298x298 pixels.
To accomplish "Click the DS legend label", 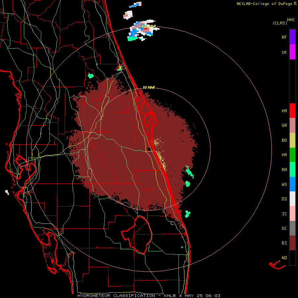I will click(x=284, y=199).
